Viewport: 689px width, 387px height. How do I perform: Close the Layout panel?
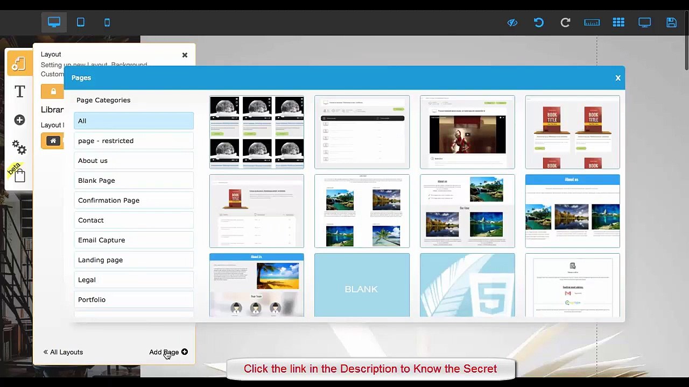click(x=185, y=55)
